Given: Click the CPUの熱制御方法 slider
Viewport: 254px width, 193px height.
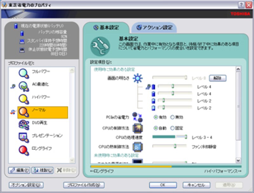Looking at the screenshot, I should tap(175, 146).
